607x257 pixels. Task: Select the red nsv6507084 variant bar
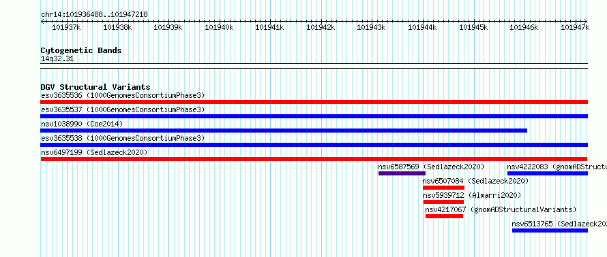443,188
